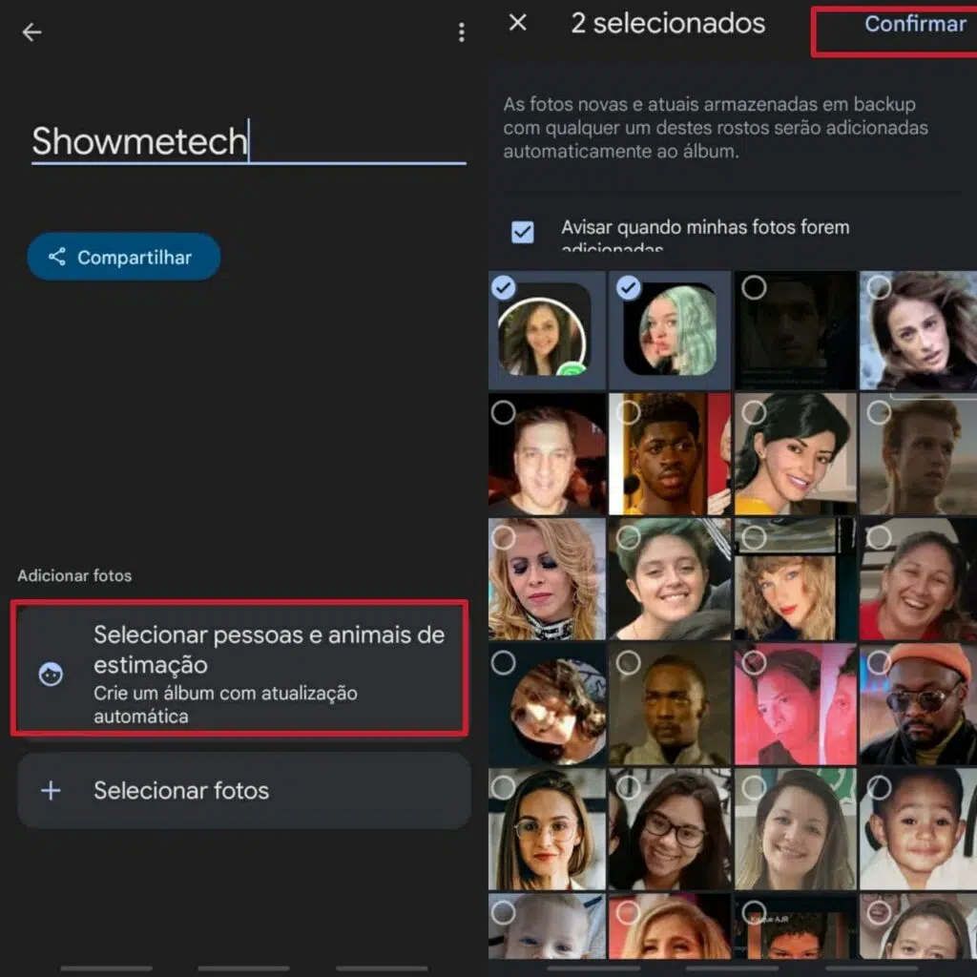Tap the Compartilhar button
977x977 pixels.
123,257
